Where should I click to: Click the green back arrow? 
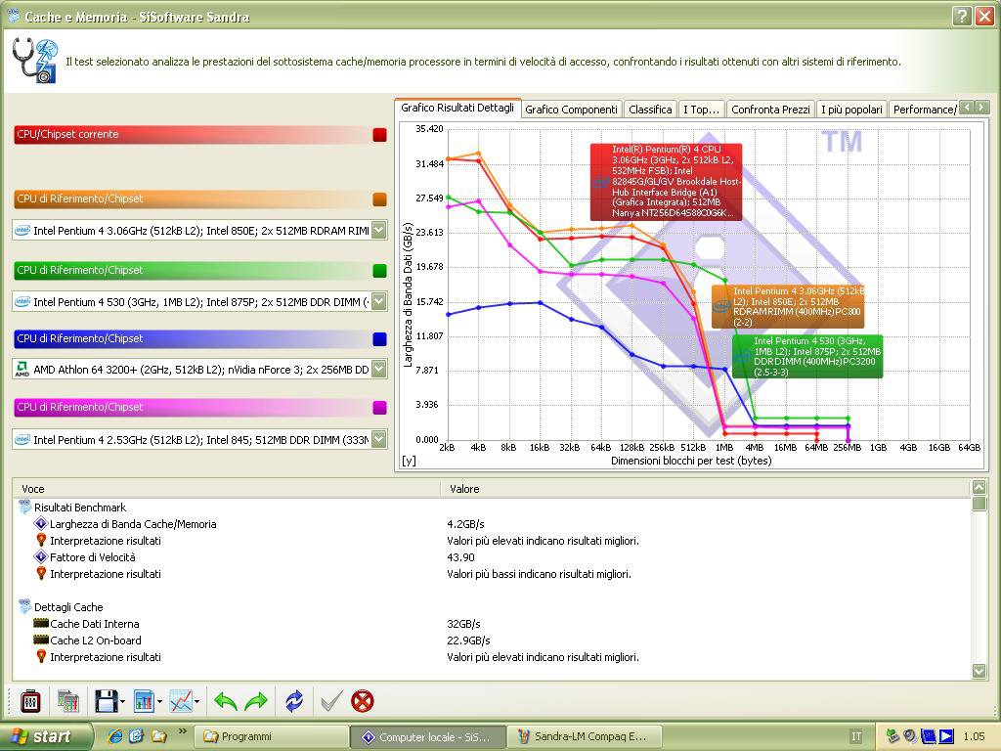(x=226, y=701)
